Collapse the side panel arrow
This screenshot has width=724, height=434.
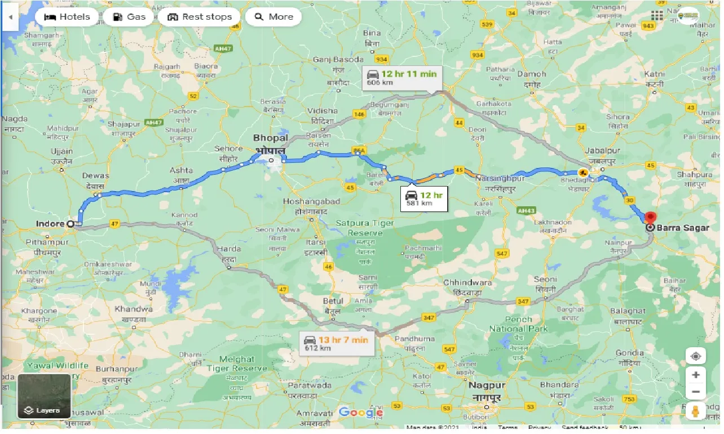pyautogui.click(x=10, y=16)
